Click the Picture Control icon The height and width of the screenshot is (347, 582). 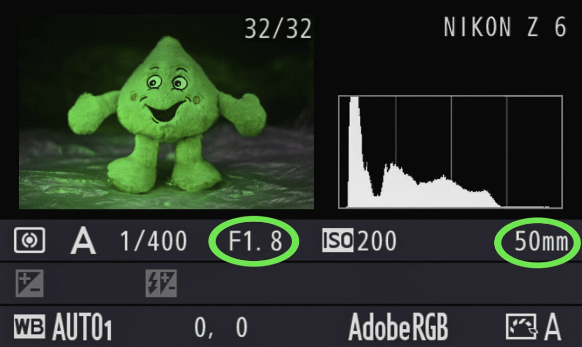coord(521,327)
